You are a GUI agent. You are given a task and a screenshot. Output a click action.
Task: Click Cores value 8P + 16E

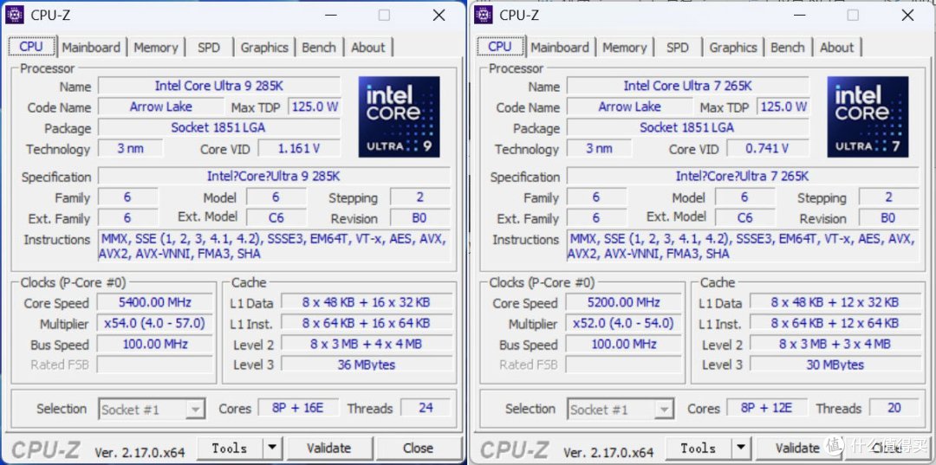coord(297,409)
